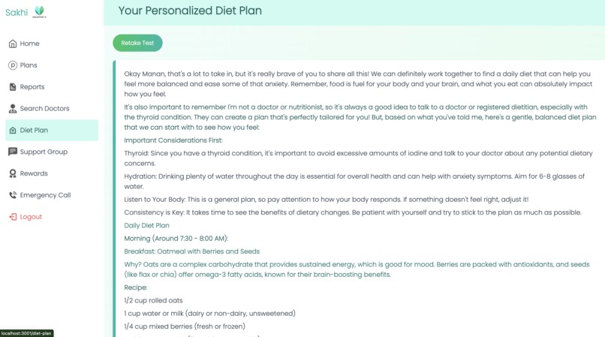Start an Emergency Call from the sidebar

click(x=52, y=195)
